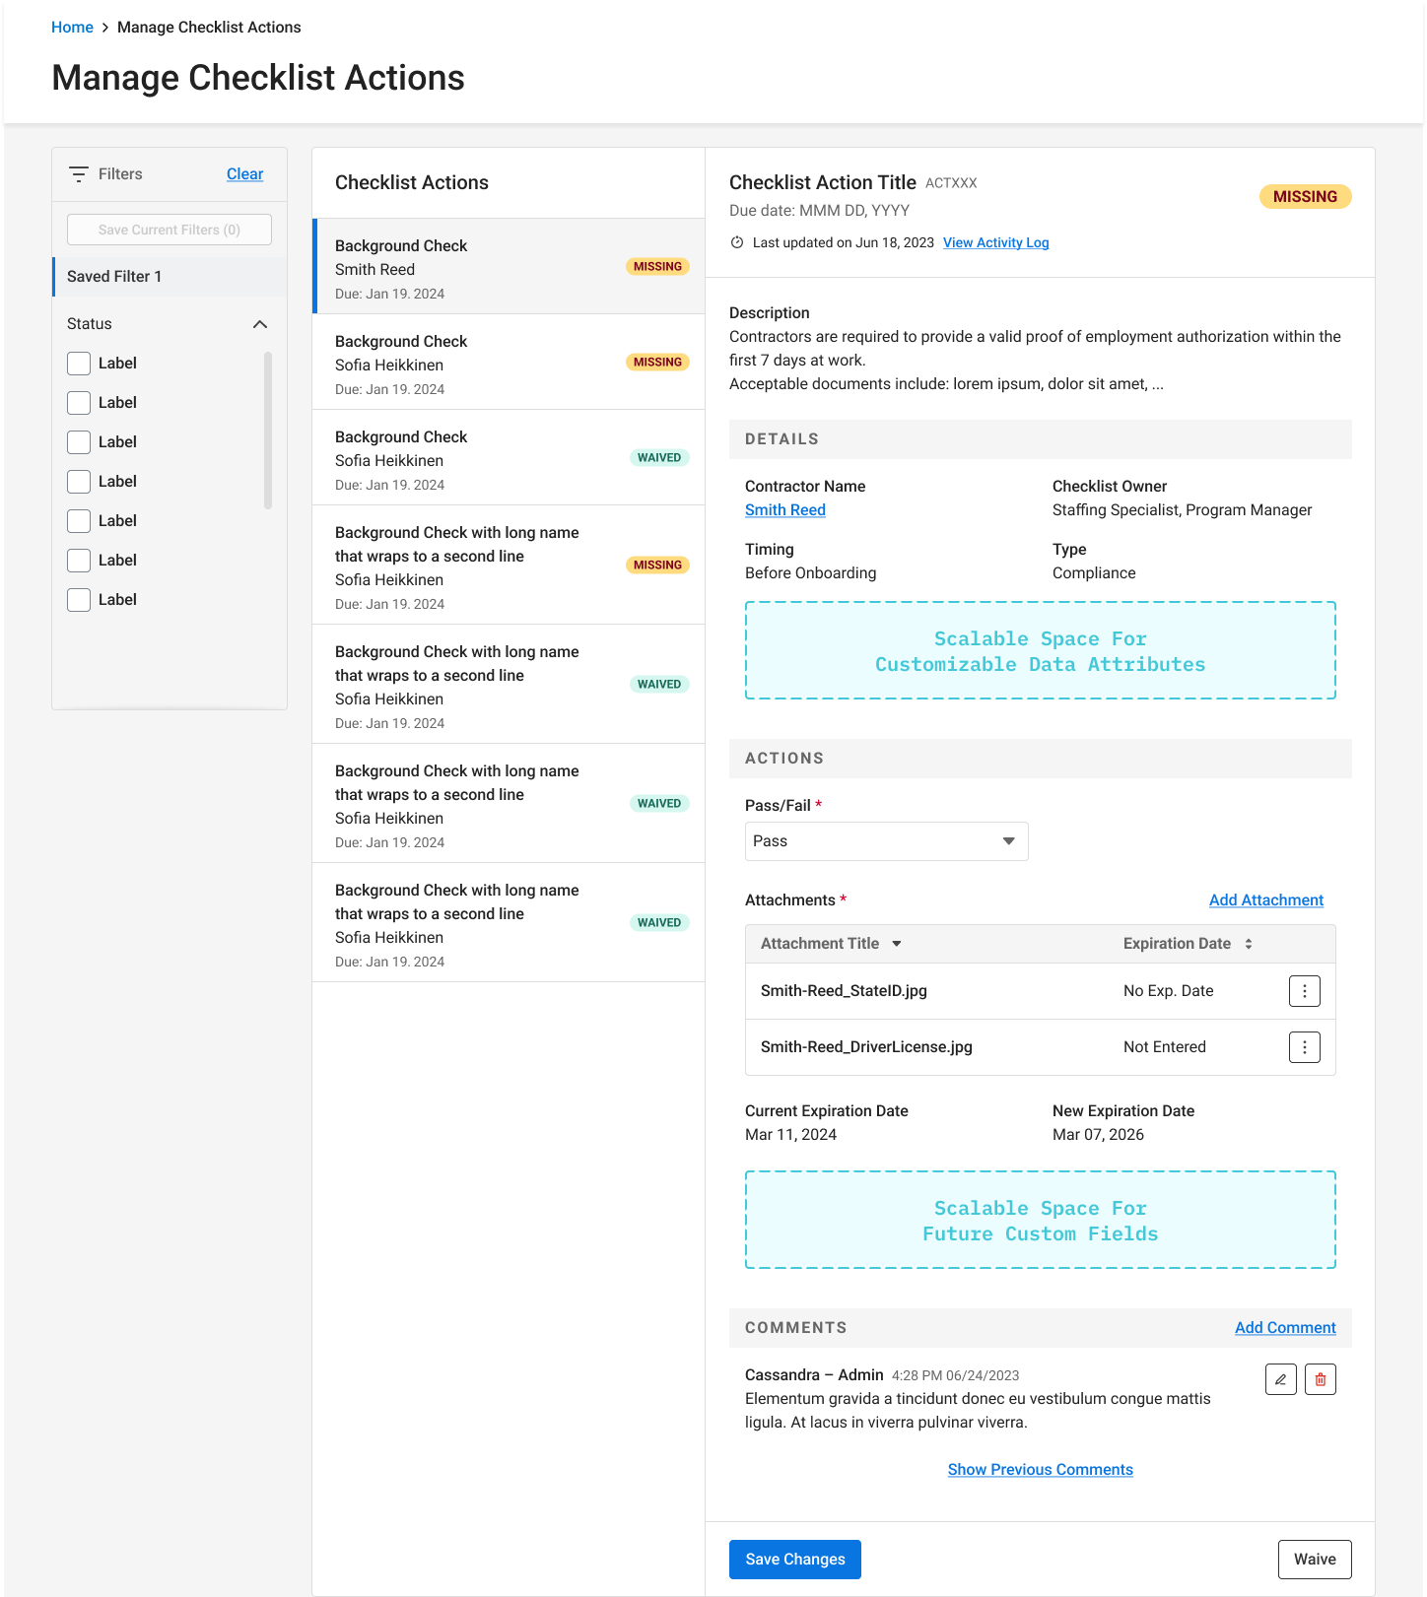Click the clock icon beside Last updated
The height and width of the screenshot is (1597, 1427).
coord(737,243)
